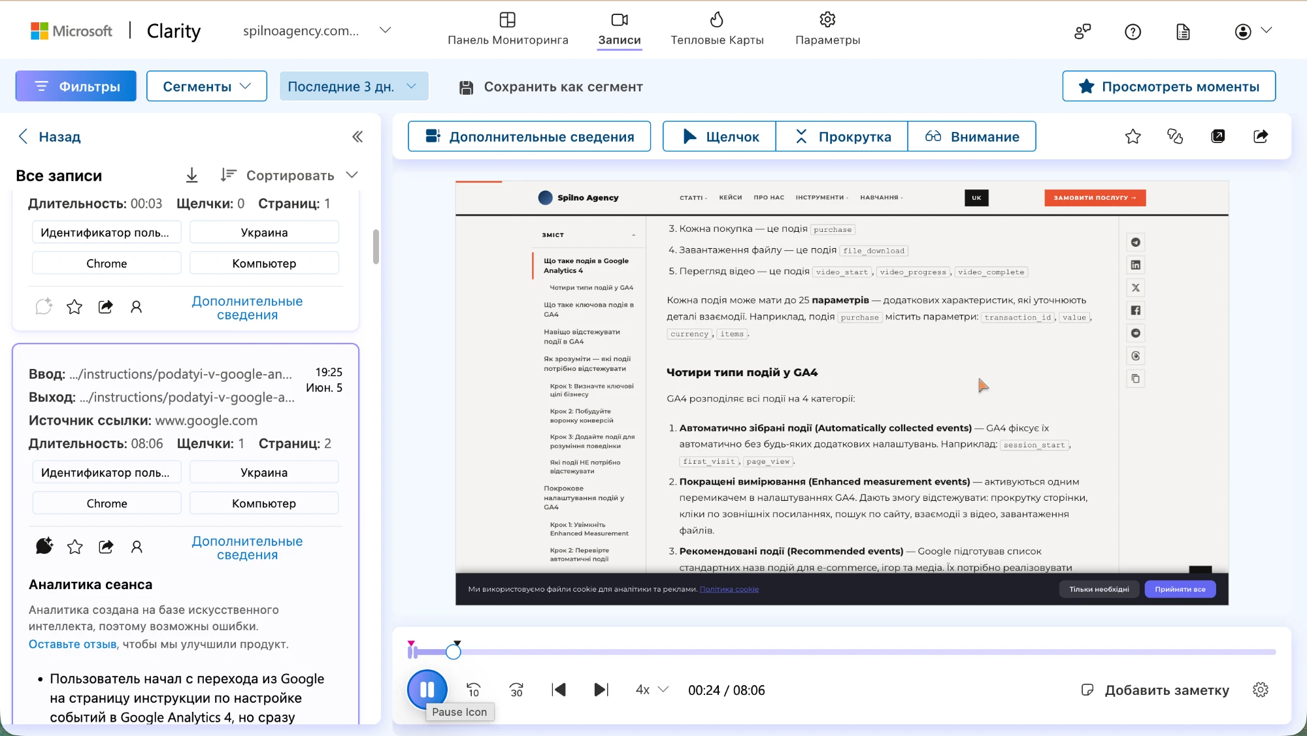Open Дополнительные сведения link on first card
This screenshot has height=736, width=1307.
point(247,308)
